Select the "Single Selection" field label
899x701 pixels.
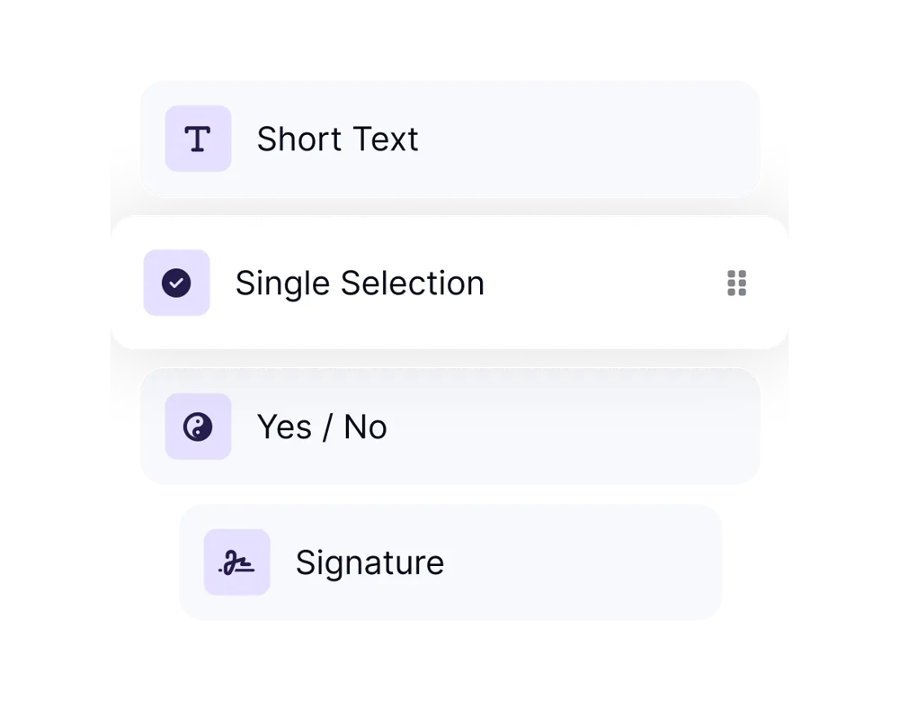360,283
